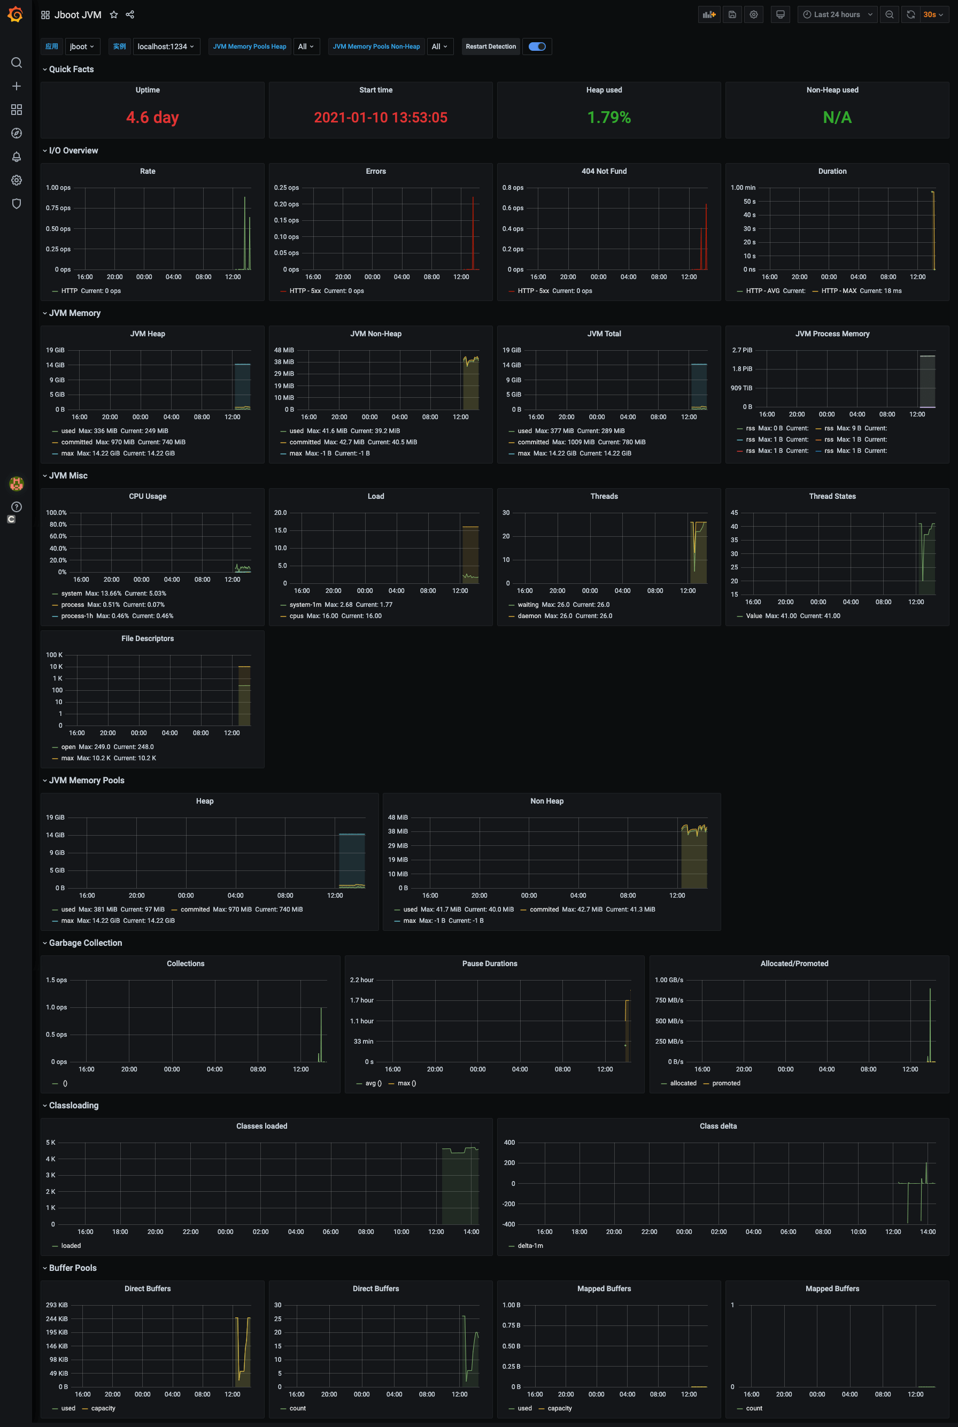958x1427 pixels.
Task: Cycle view mode with monitor icon
Action: [x=780, y=14]
